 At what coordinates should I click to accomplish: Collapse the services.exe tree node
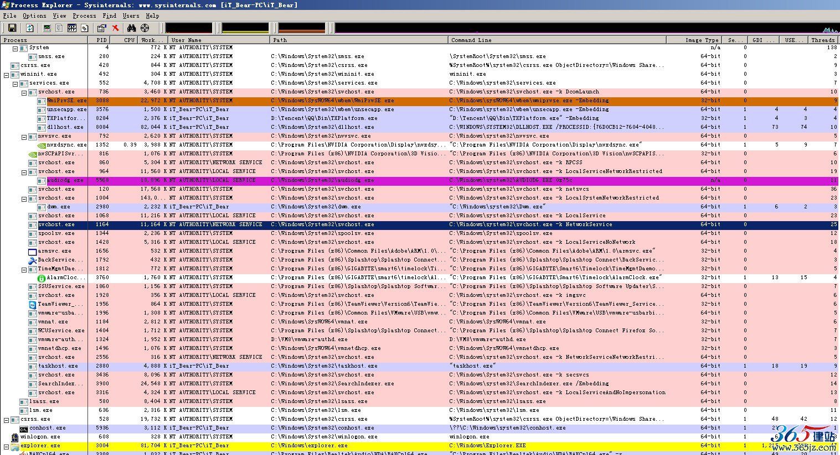[x=15, y=83]
